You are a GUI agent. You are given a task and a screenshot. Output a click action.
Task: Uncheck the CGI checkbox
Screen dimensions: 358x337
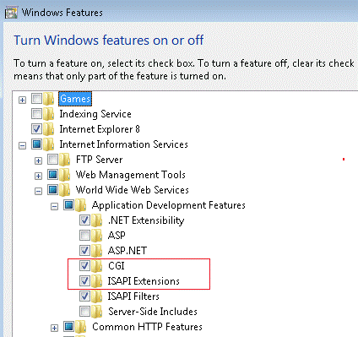(x=84, y=265)
